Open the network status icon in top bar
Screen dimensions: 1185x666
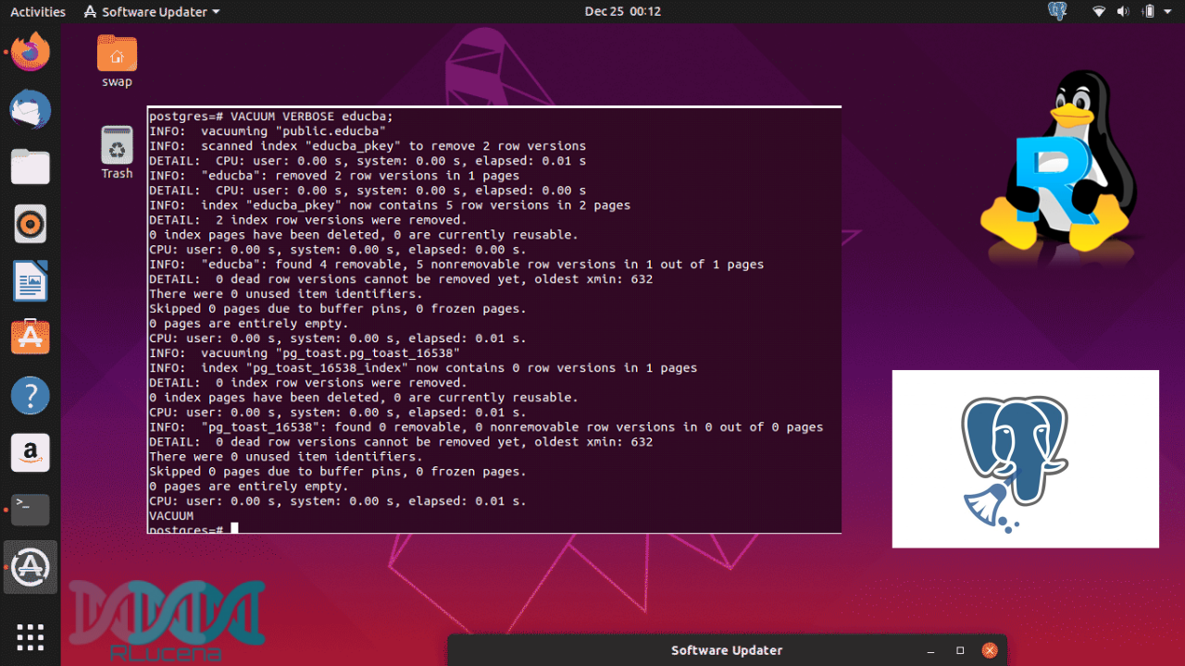1099,11
